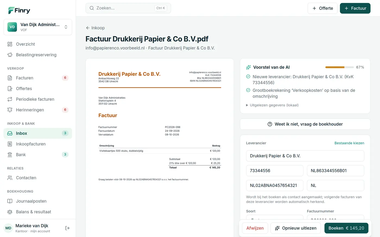Navigate to Balans & resultaat
380x237 pixels.
coord(38,212)
